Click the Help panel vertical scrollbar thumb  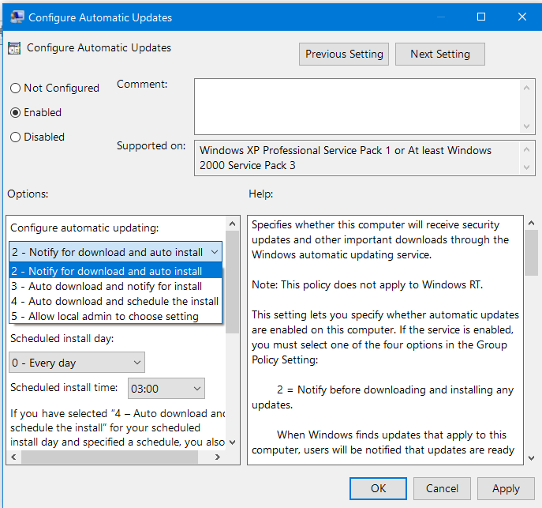(x=531, y=253)
